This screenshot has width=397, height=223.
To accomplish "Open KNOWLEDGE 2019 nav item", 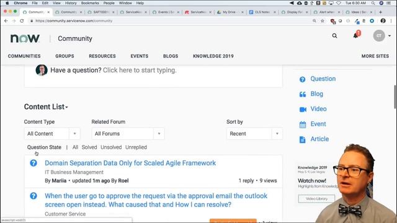I will click(x=213, y=56).
